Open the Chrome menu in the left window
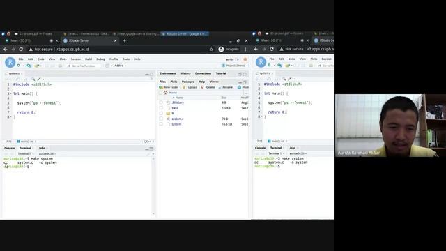The image size is (446, 251). pyautogui.click(x=246, y=50)
